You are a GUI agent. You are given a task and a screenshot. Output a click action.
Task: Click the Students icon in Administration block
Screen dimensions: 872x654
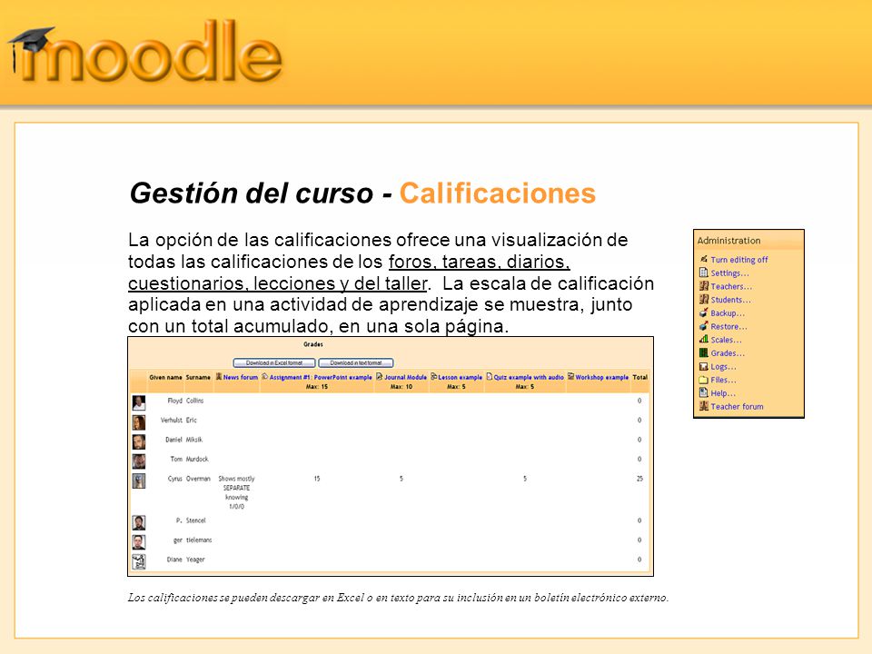[x=703, y=299]
